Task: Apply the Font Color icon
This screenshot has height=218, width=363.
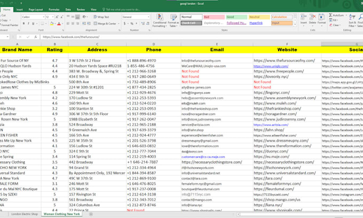Action: [59, 23]
